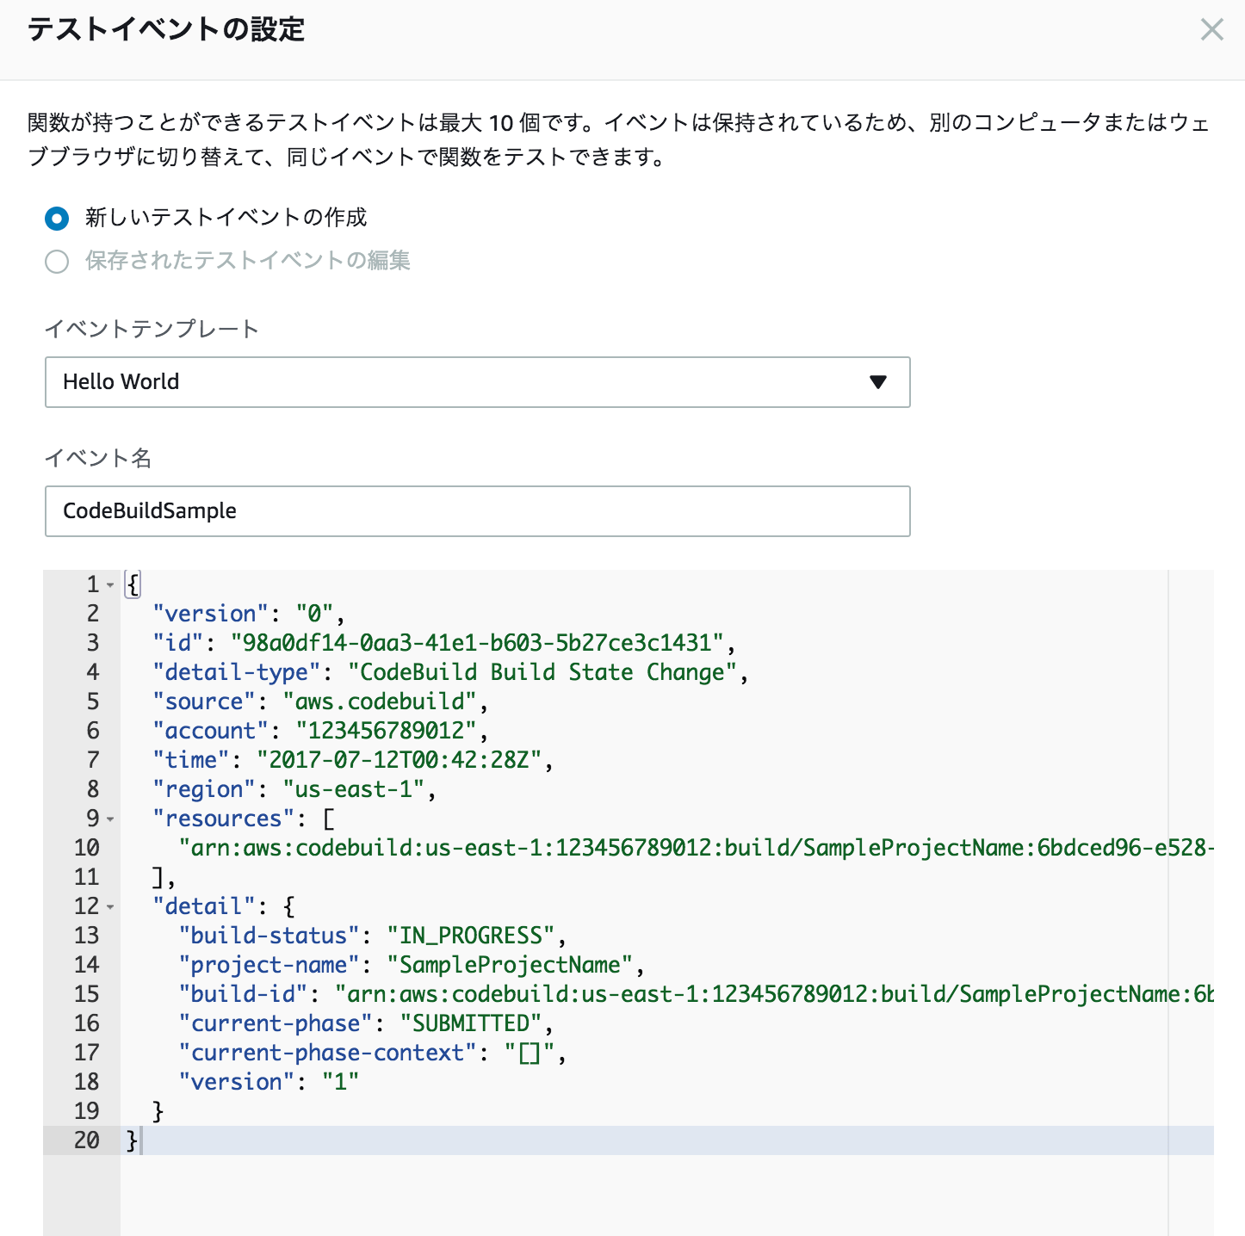Click the time value "2017-07-12T00:42:28Z"
Screen dimensions: 1245x1236
[x=399, y=760]
